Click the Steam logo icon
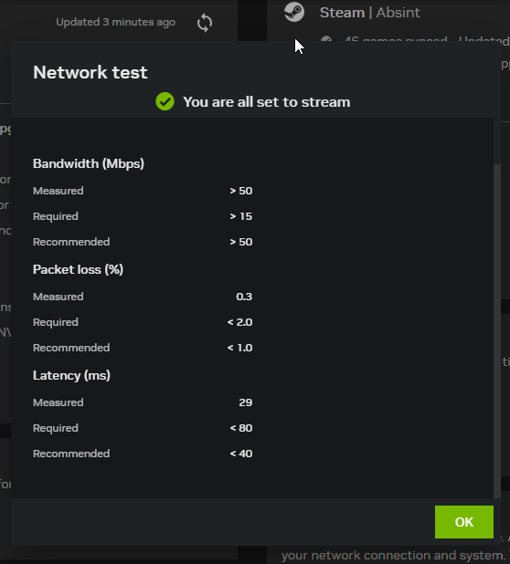This screenshot has width=510, height=564. 294,12
